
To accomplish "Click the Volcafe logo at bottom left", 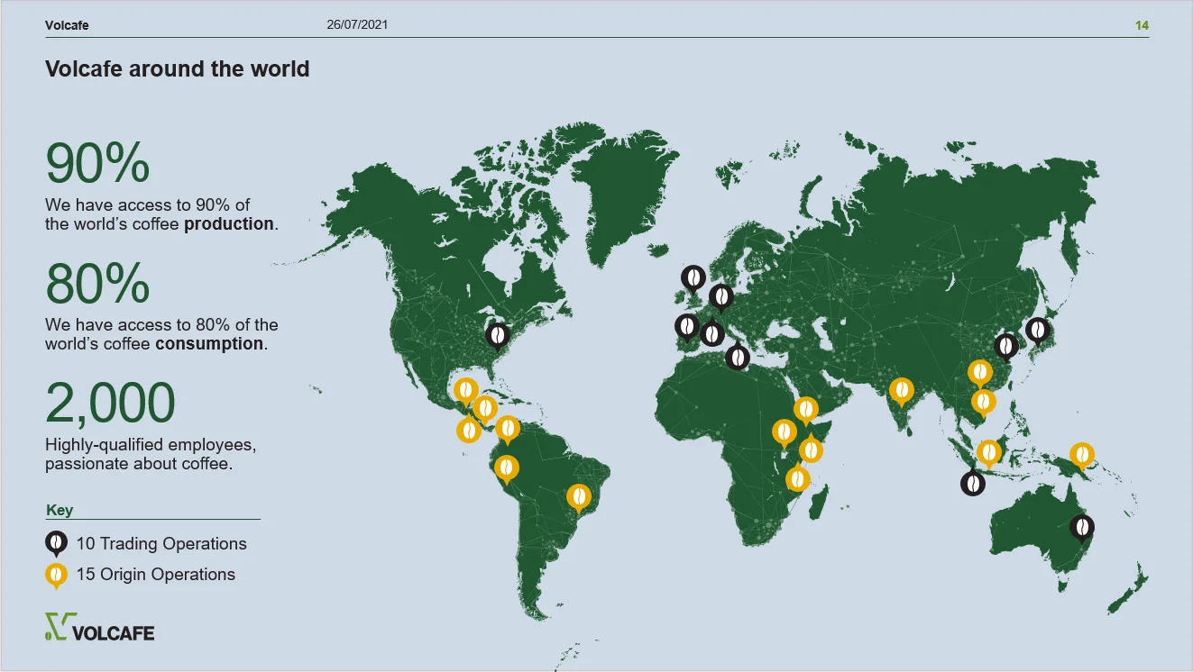I will click(99, 627).
